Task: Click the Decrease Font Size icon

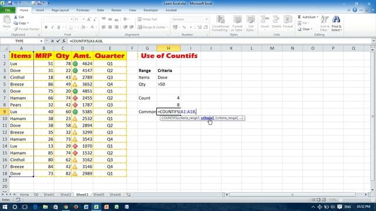Action: (x=95, y=19)
